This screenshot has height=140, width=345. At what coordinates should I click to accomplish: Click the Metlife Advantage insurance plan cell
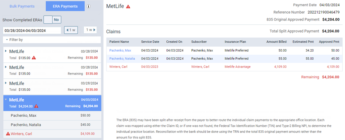[237, 67]
